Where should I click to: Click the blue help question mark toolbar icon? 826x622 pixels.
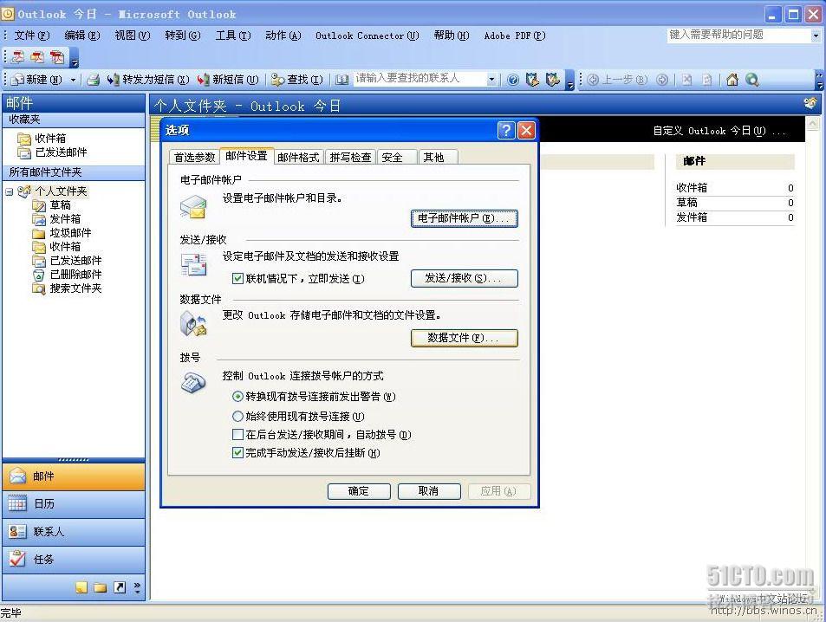point(512,80)
